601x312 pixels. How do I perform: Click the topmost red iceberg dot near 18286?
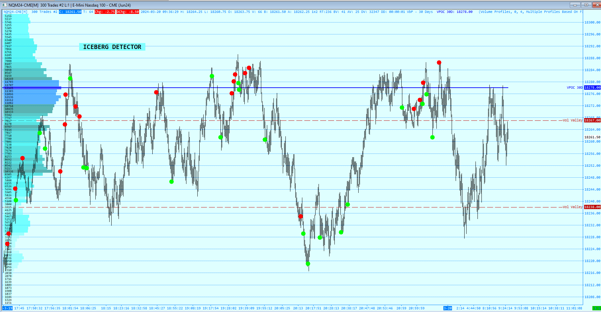click(439, 63)
